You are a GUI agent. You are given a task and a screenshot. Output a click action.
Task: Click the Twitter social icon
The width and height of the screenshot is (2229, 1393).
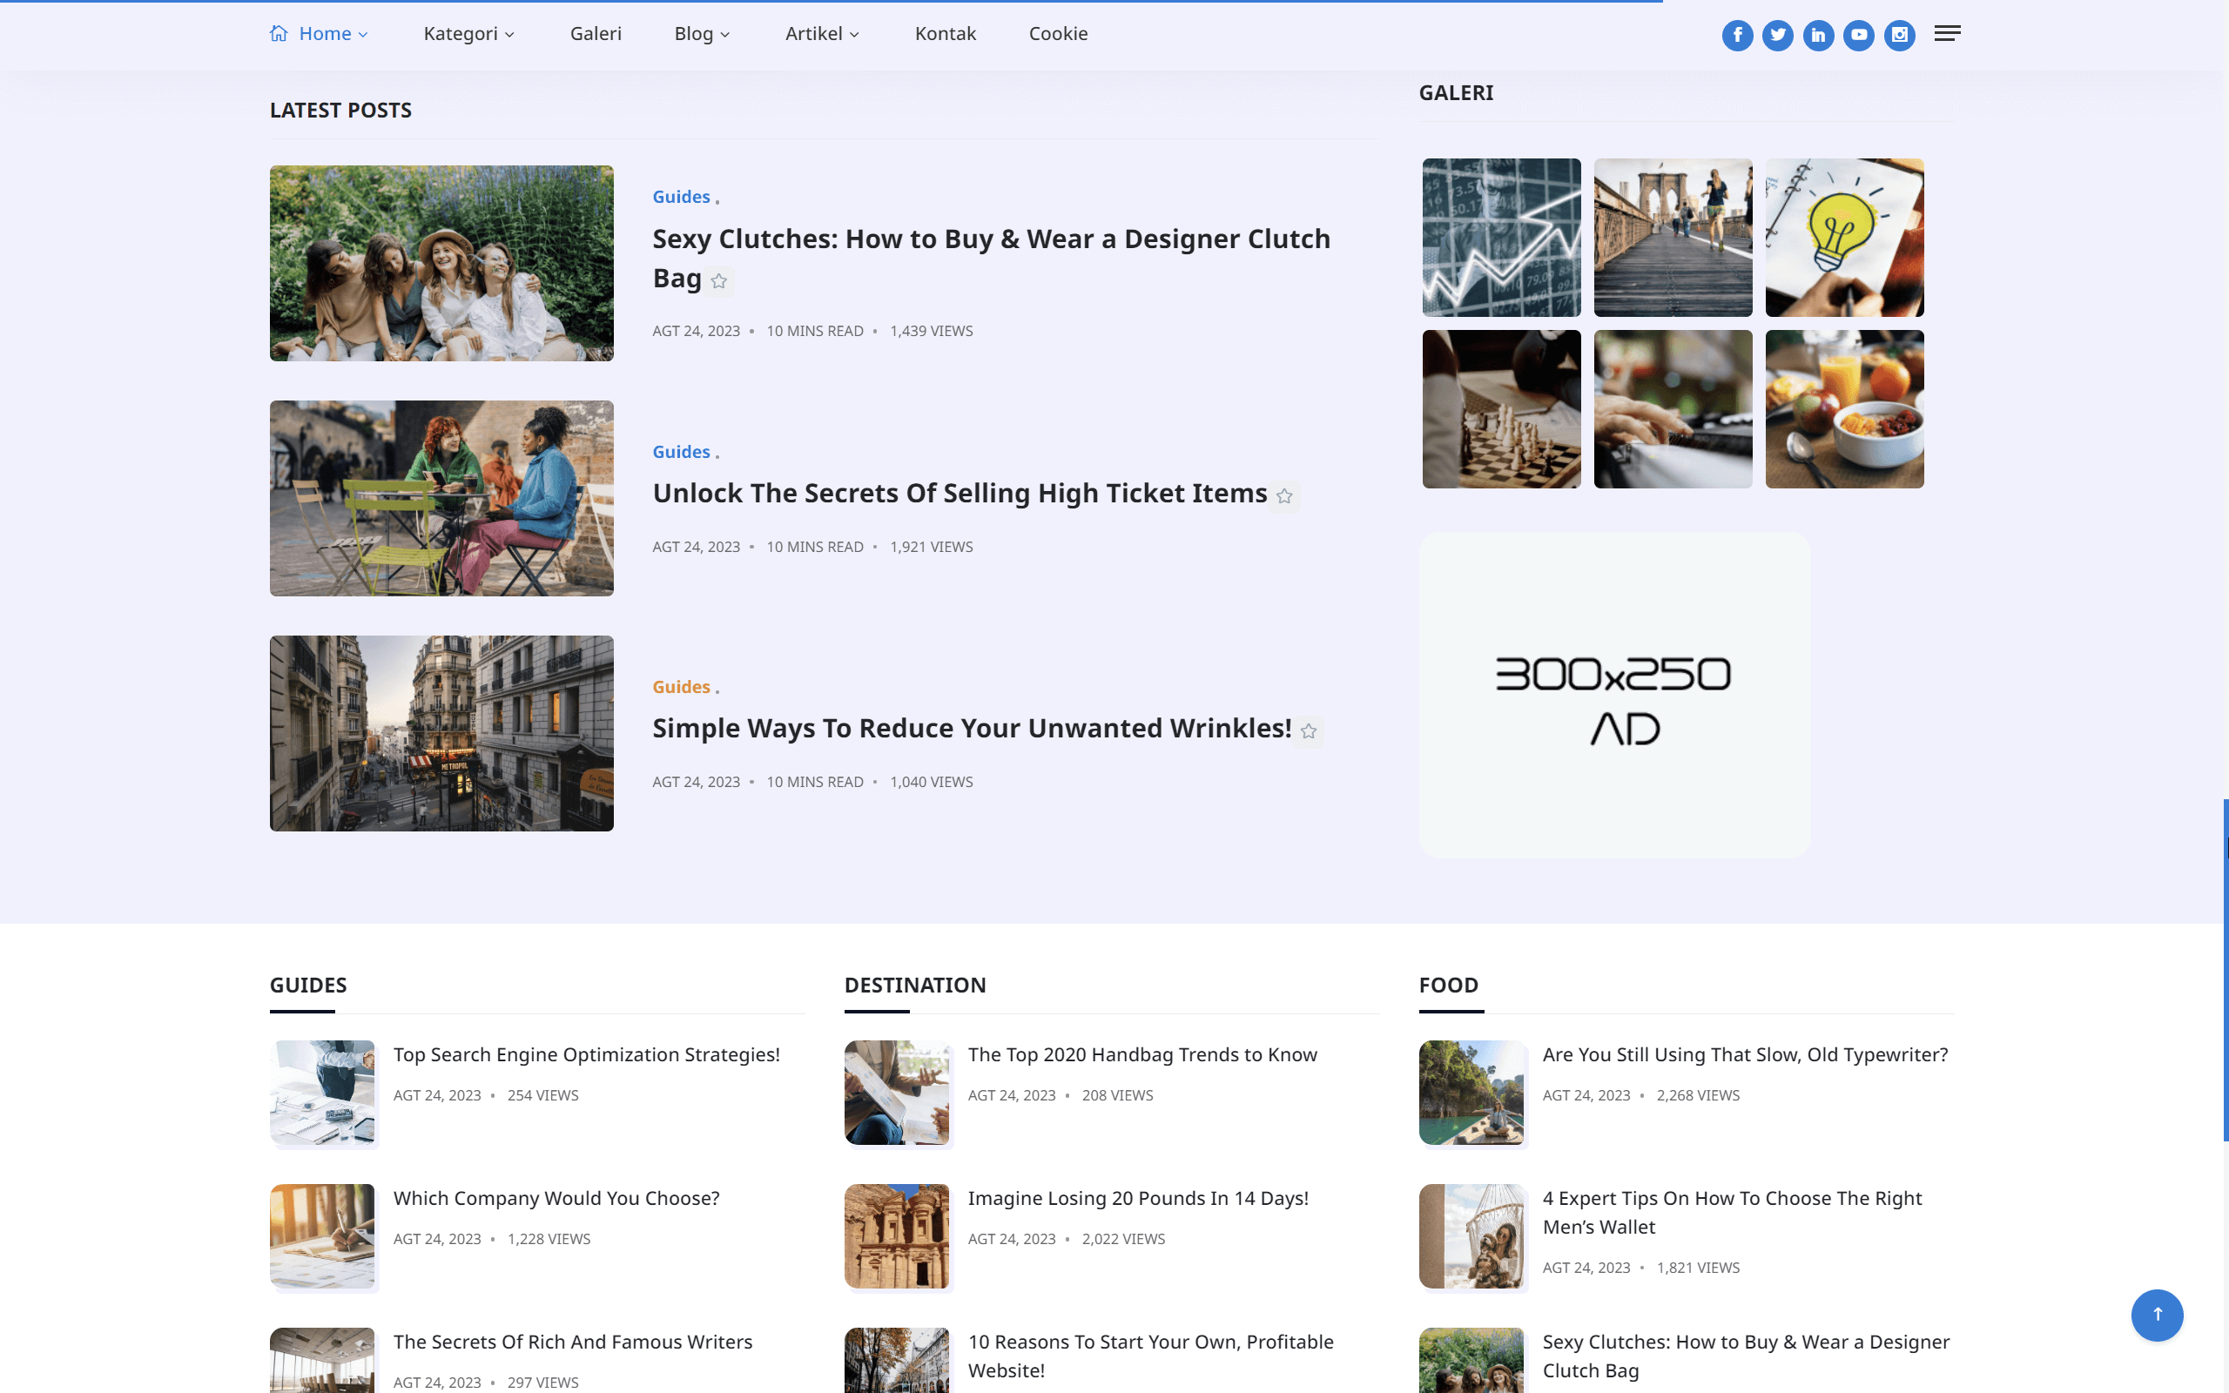(1778, 35)
